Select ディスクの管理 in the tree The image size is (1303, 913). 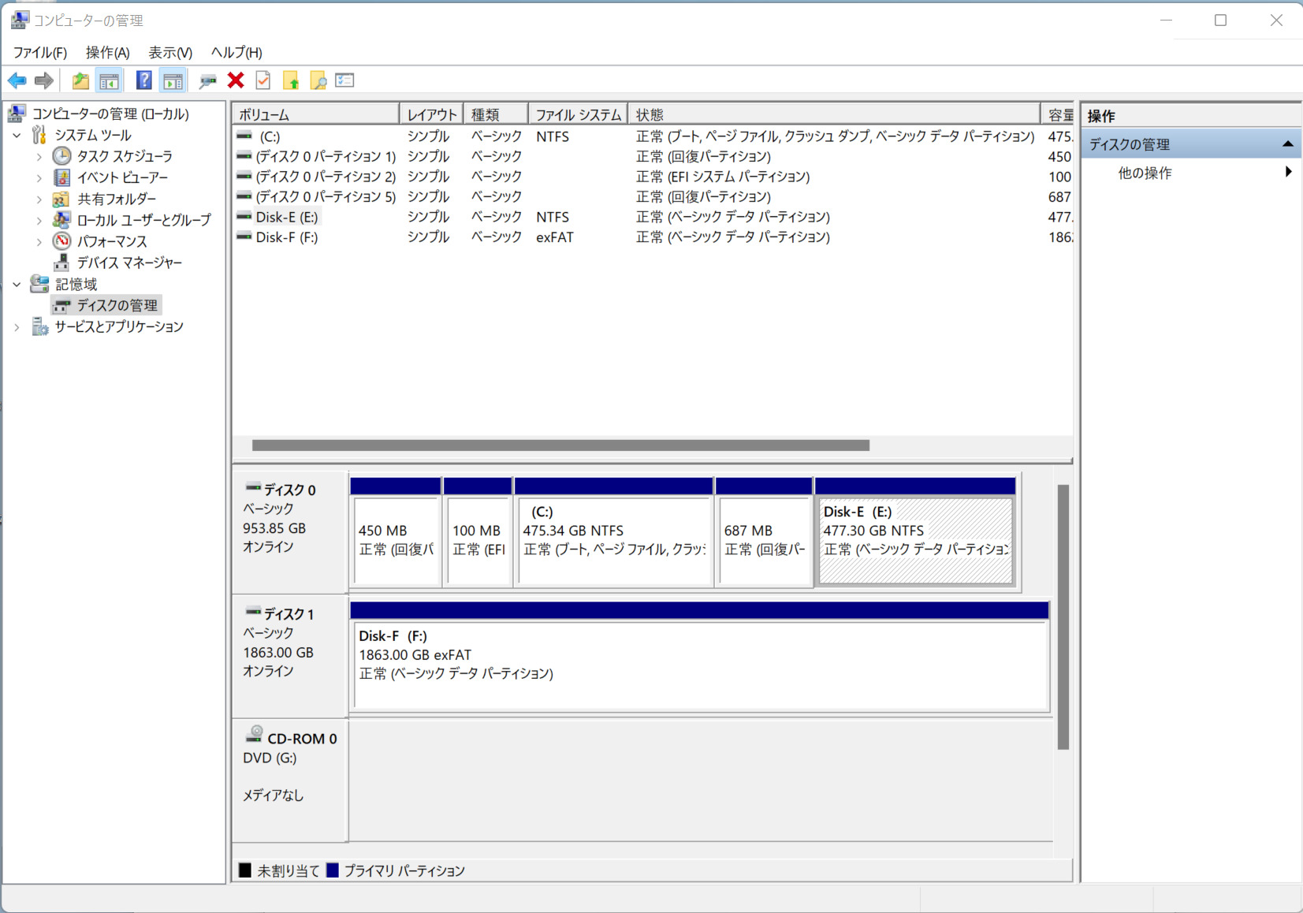117,305
